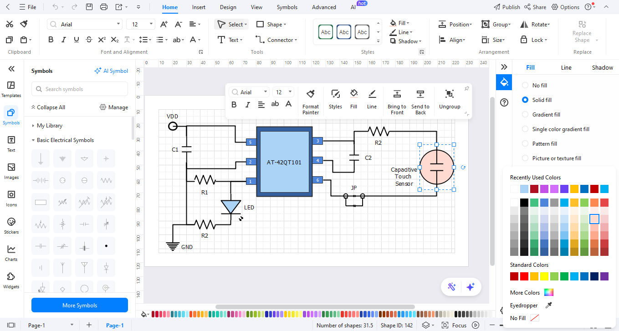Open the Stickers sidebar panel

pos(11,226)
